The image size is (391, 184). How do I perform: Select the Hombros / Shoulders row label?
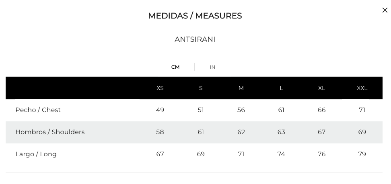click(x=50, y=132)
